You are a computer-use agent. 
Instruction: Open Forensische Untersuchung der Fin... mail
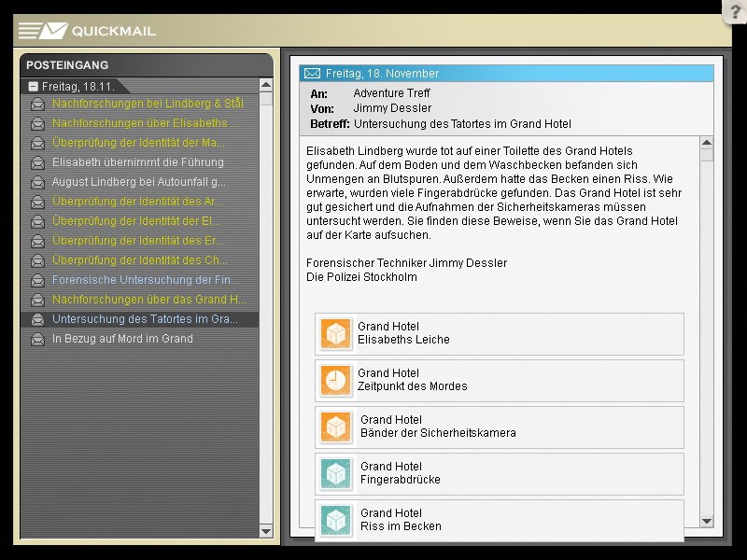pyautogui.click(x=145, y=280)
